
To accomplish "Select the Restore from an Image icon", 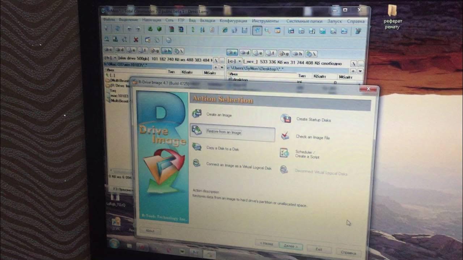I will (196, 130).
